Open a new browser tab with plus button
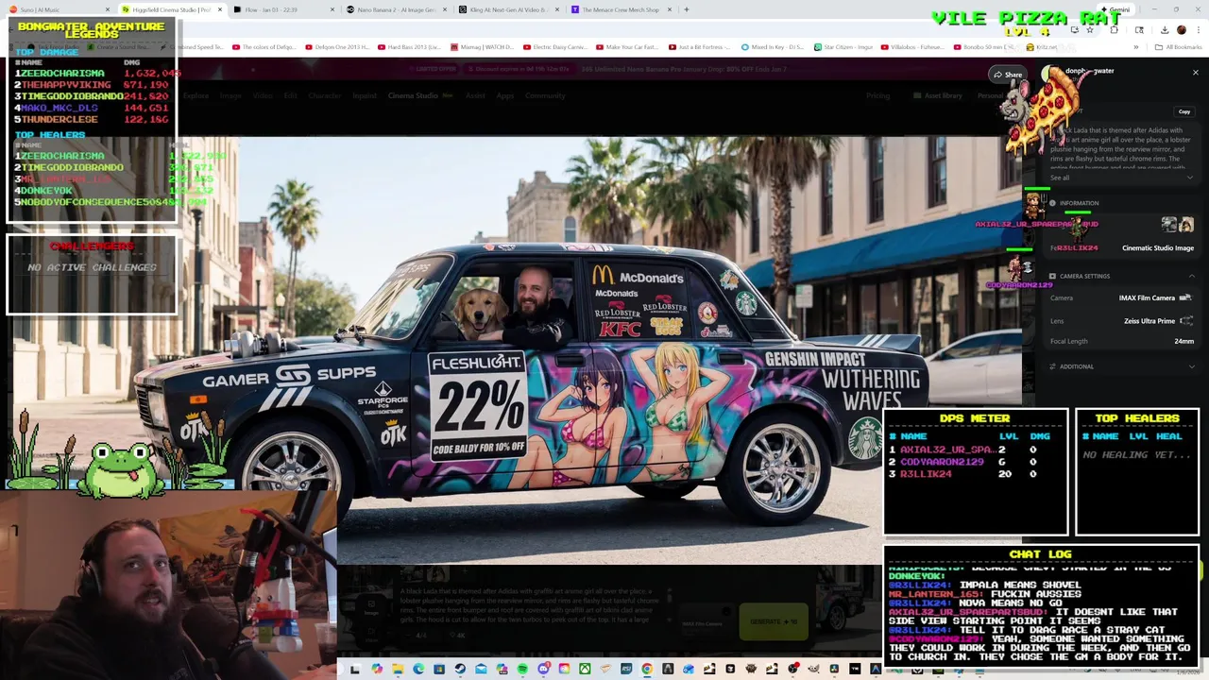Screen dimensions: 1209x680 (x=687, y=9)
